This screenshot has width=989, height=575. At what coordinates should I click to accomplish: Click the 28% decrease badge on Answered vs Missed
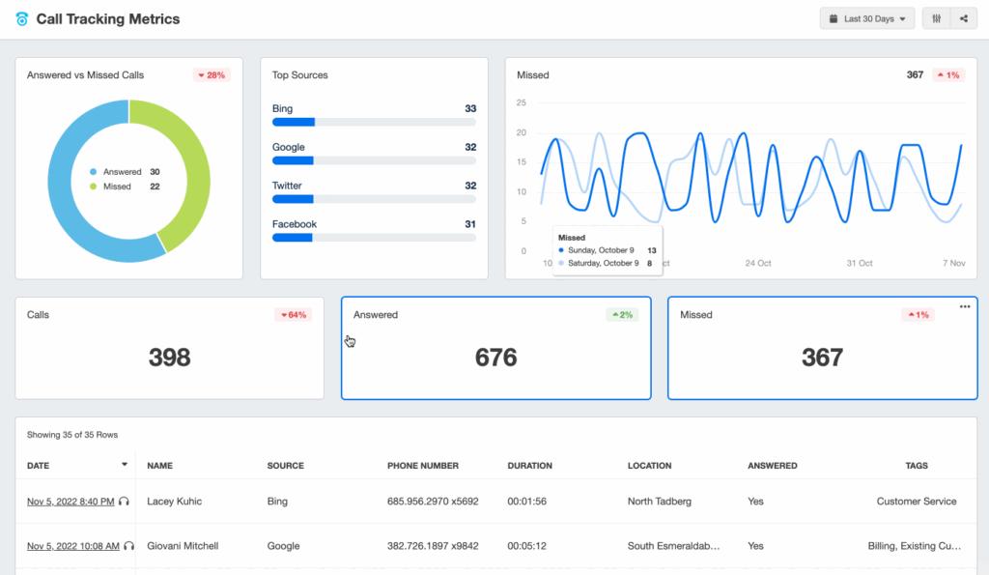(x=211, y=74)
